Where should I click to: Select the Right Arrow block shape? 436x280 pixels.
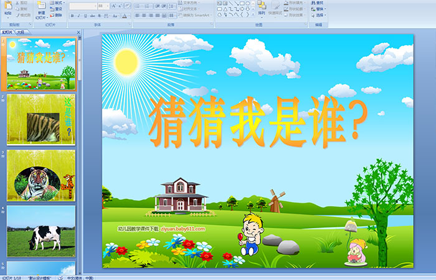[x=242, y=9]
